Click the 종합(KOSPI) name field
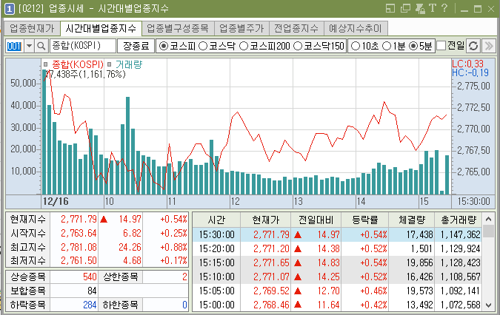This screenshot has height=315, width=500. pos(82,46)
